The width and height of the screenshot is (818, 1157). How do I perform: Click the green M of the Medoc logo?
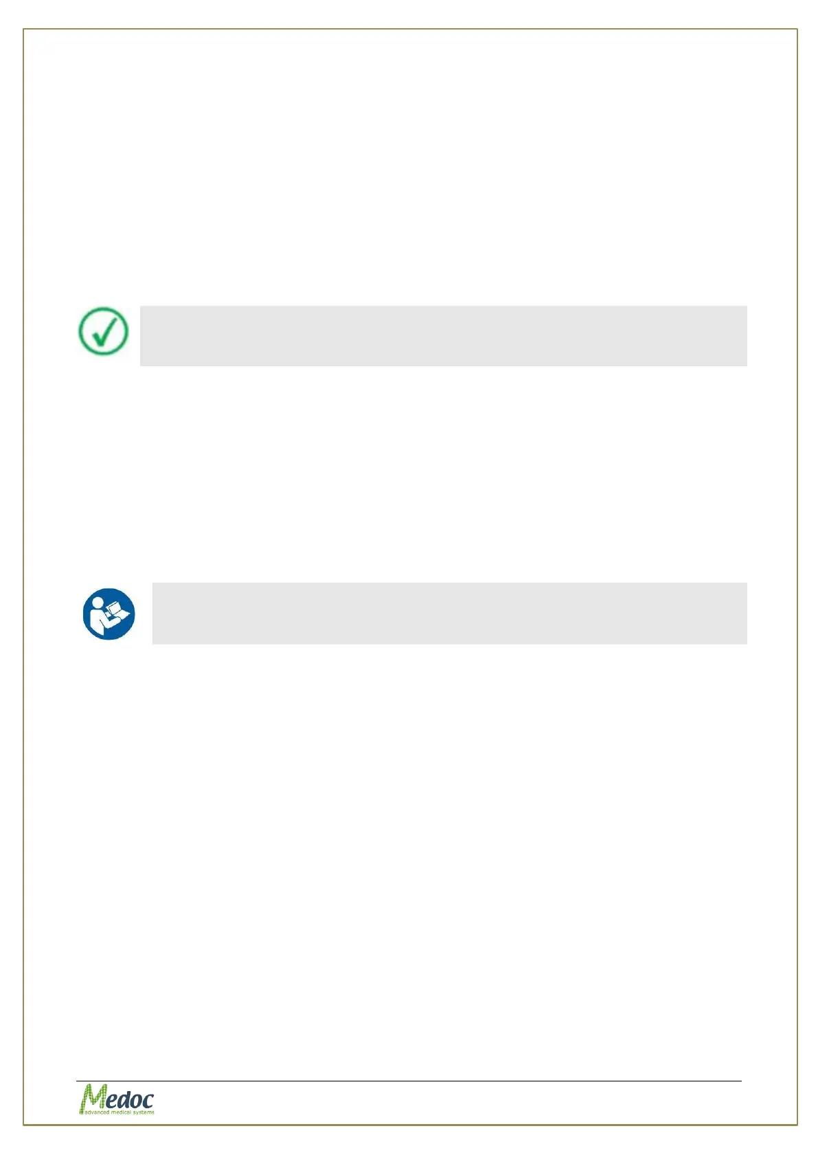click(x=91, y=1097)
